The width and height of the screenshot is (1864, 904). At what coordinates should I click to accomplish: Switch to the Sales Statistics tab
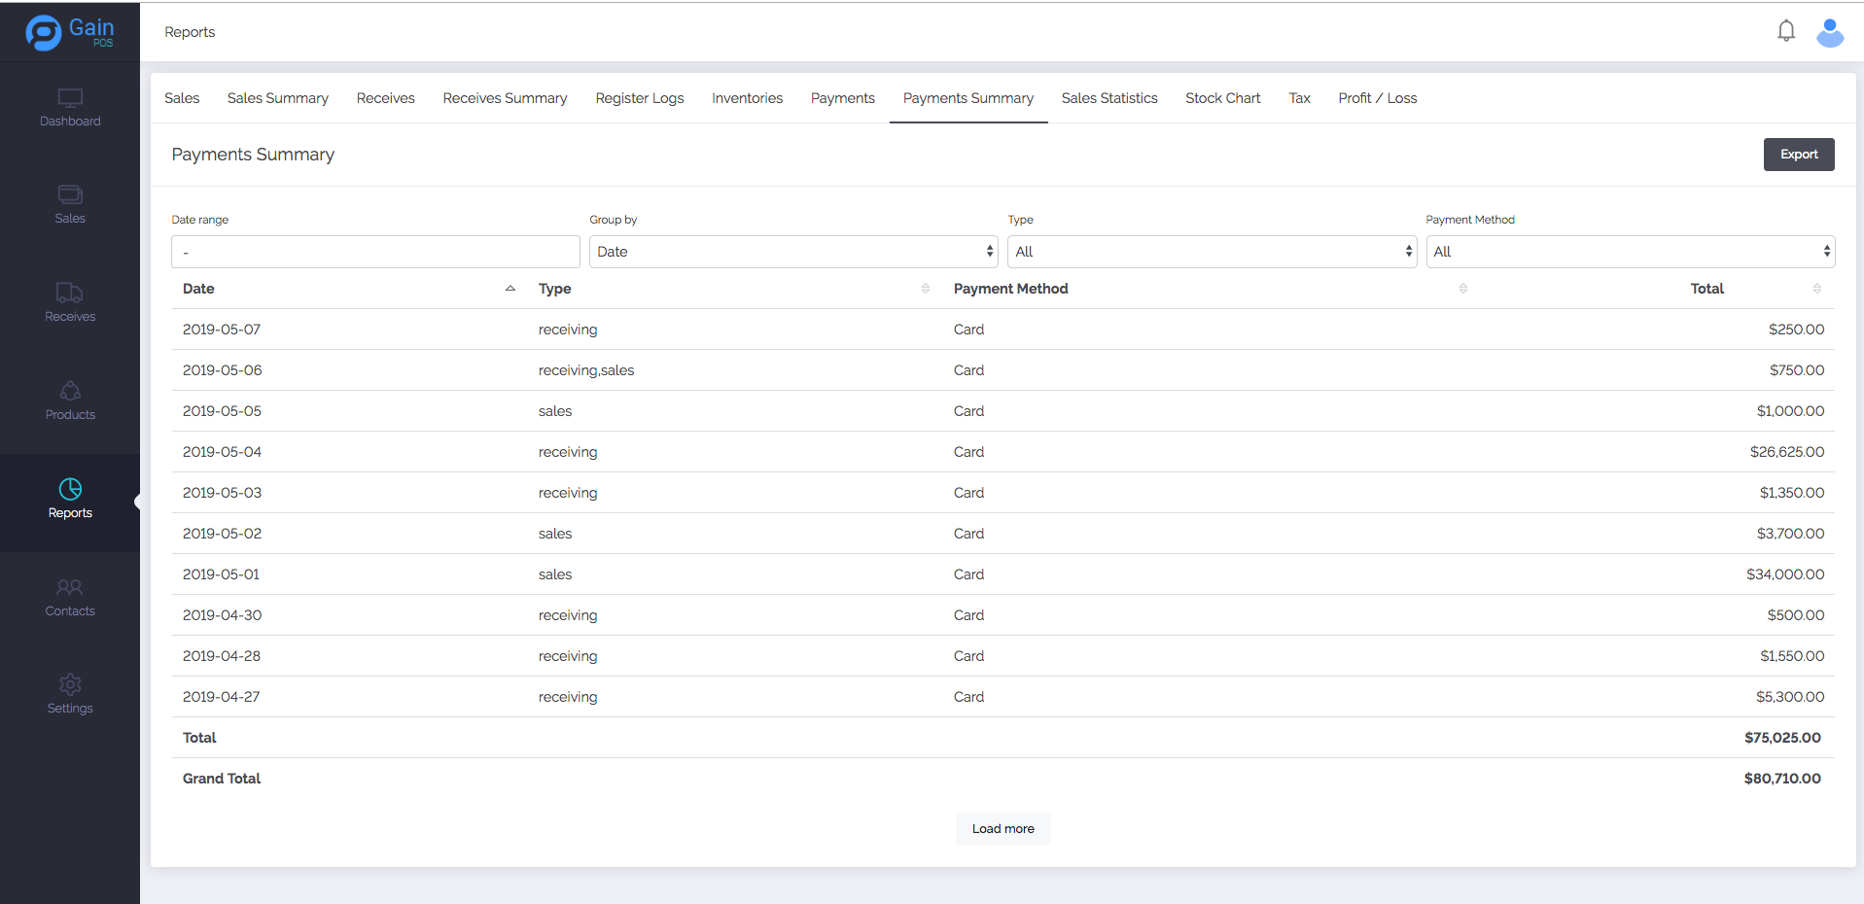point(1108,98)
